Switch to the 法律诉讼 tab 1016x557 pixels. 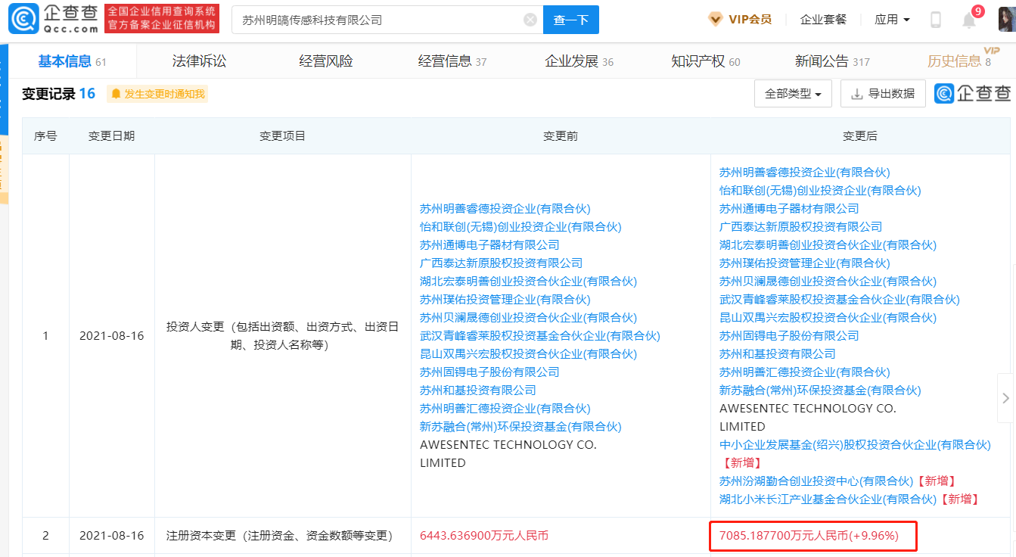click(199, 61)
